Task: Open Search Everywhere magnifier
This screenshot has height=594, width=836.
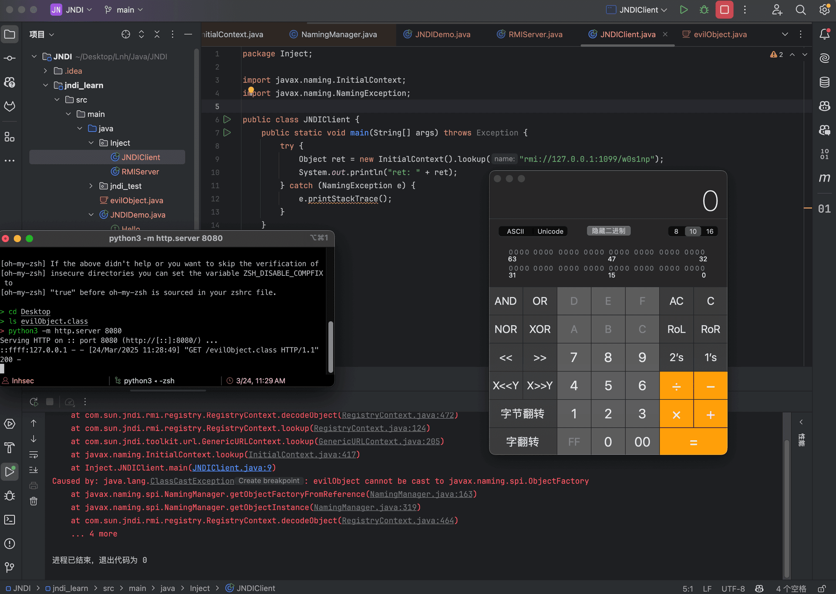Action: [x=800, y=10]
